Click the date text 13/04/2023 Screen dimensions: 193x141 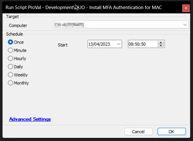99,44
